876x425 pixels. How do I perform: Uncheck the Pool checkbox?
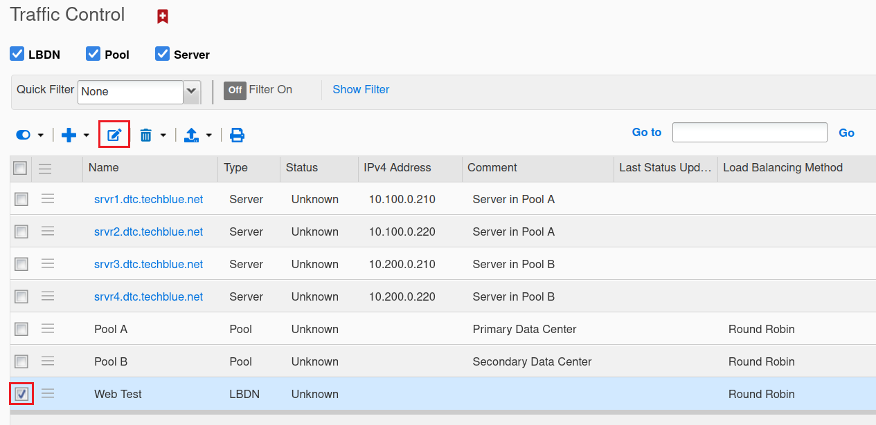tap(92, 53)
